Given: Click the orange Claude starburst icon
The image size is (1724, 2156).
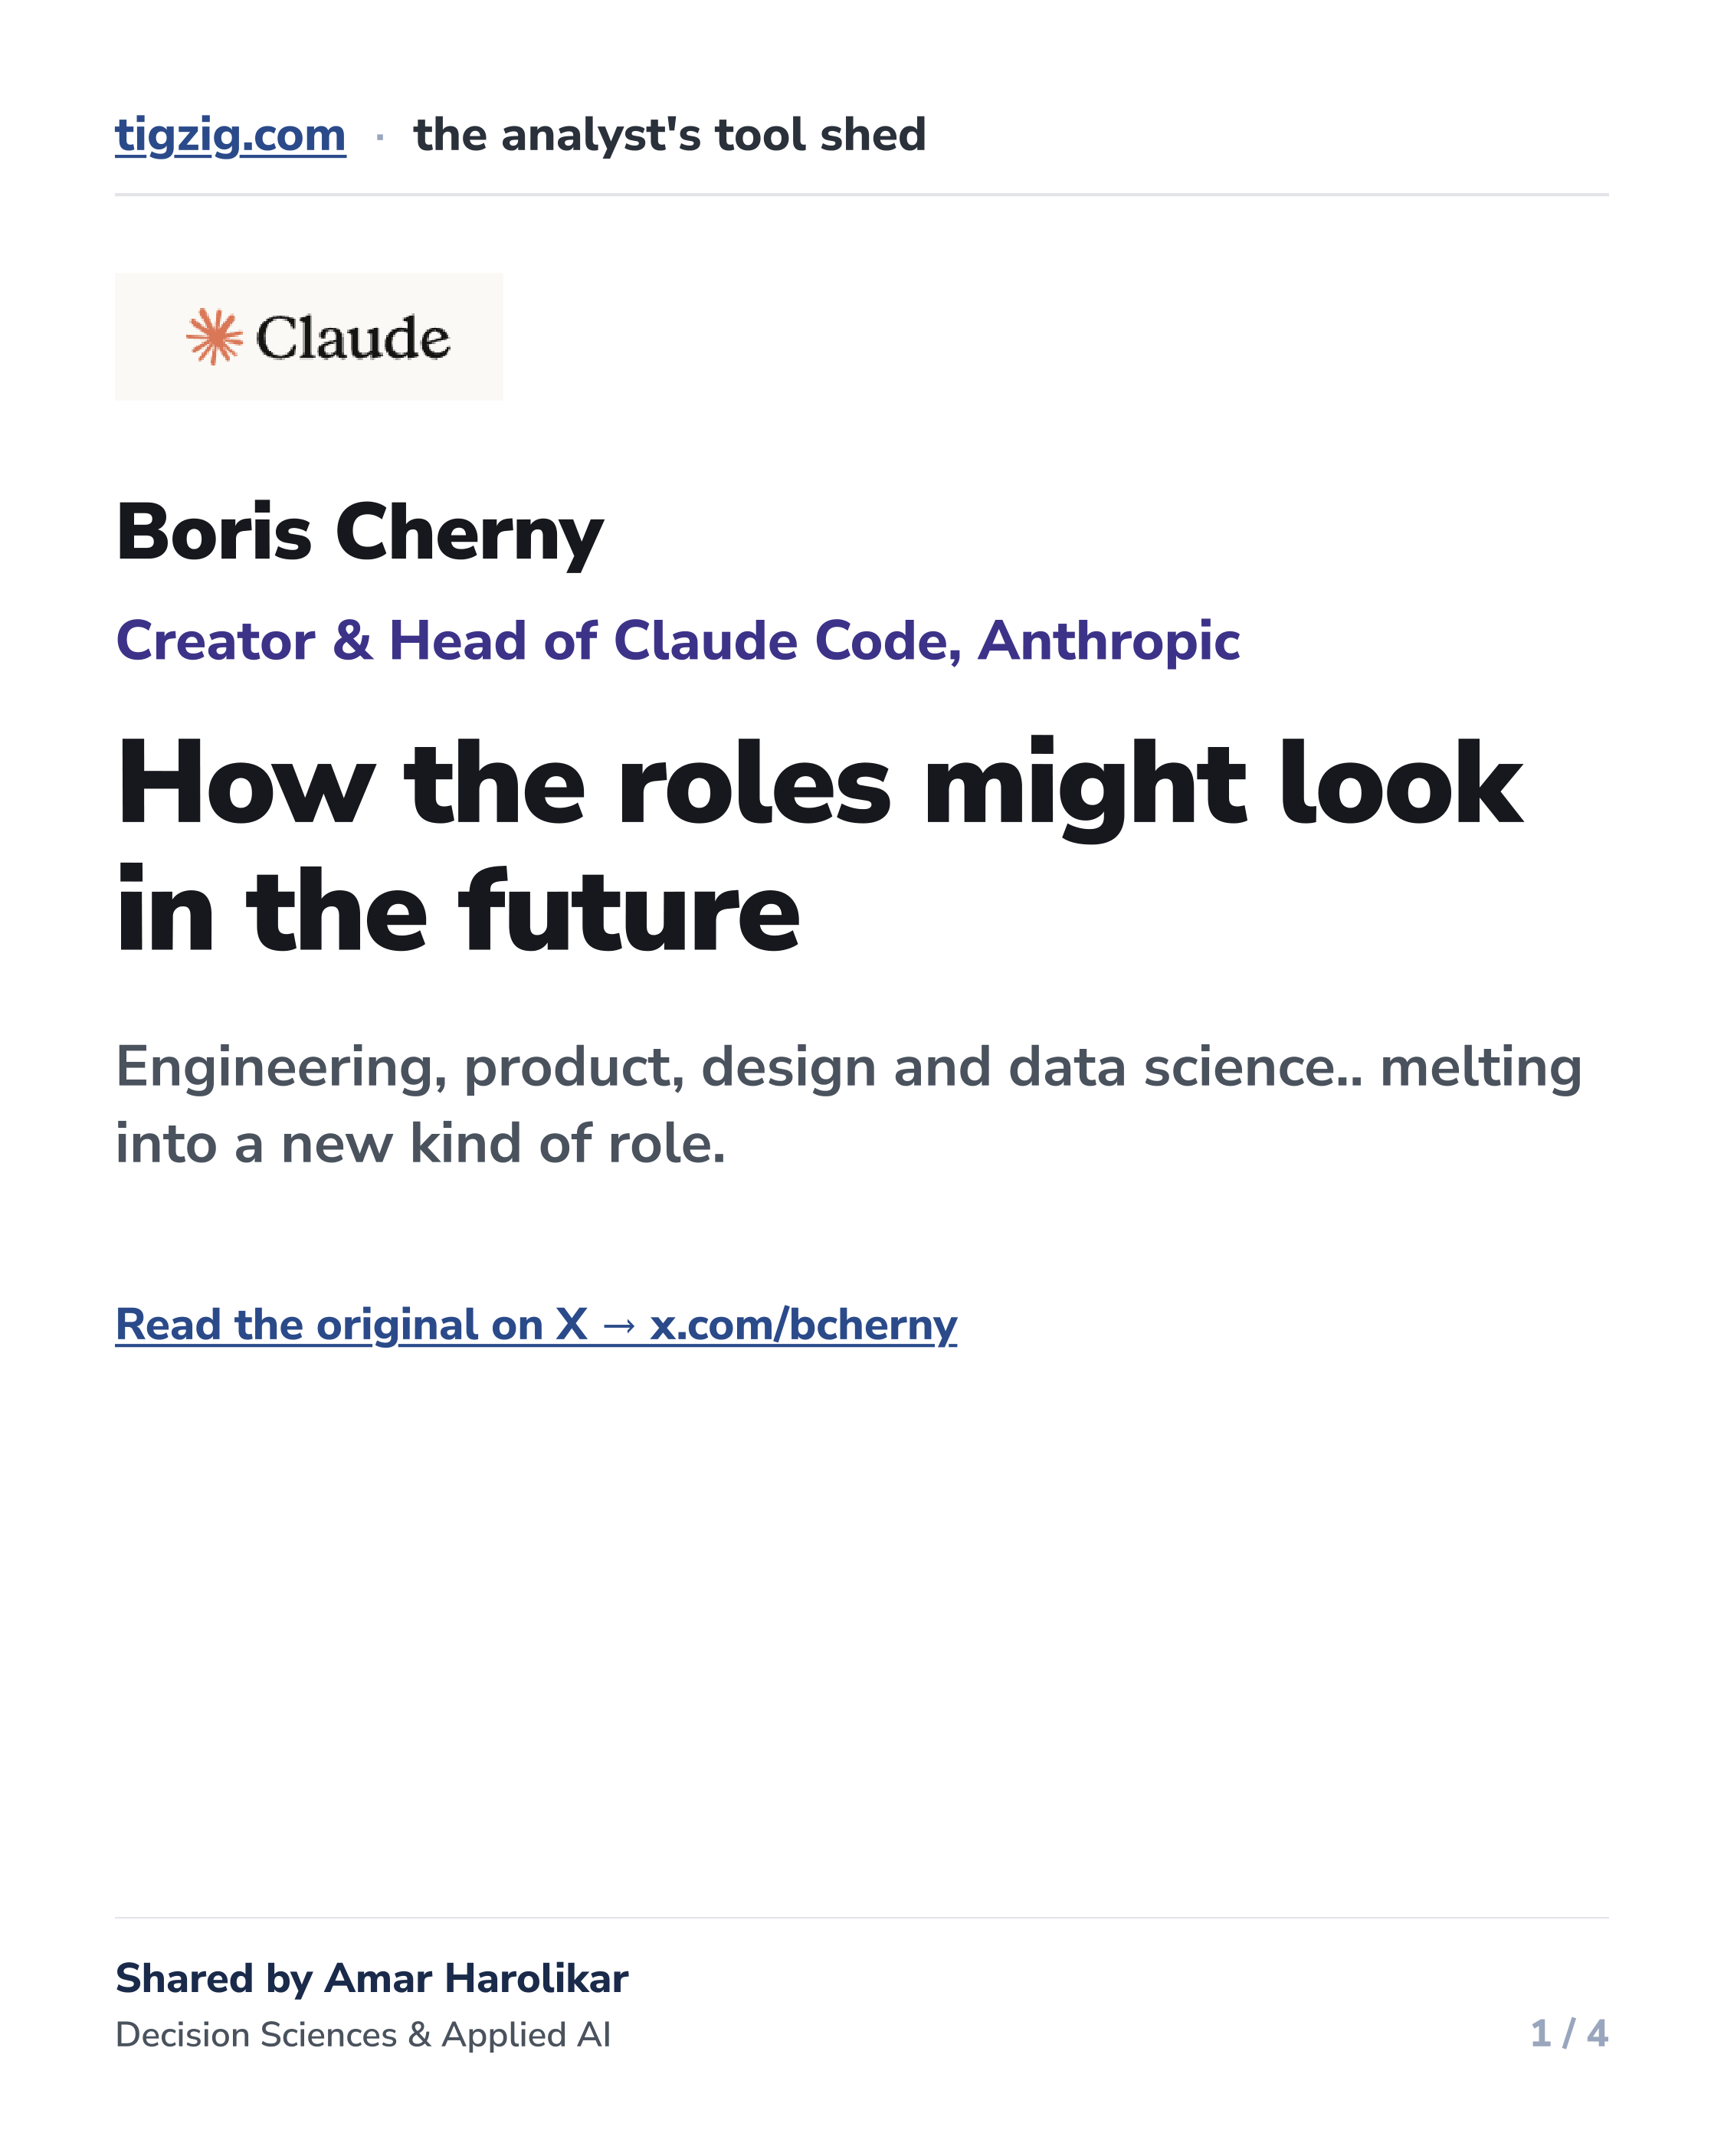Looking at the screenshot, I should (214, 336).
